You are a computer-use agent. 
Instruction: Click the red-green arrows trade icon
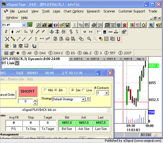click(132, 25)
